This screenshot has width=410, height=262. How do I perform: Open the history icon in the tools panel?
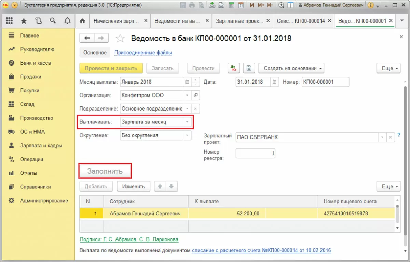point(38,21)
